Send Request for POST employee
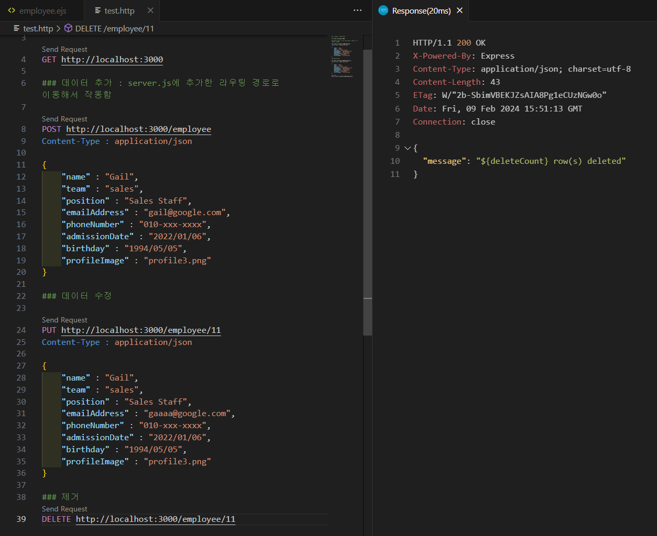This screenshot has width=657, height=536. [x=64, y=119]
